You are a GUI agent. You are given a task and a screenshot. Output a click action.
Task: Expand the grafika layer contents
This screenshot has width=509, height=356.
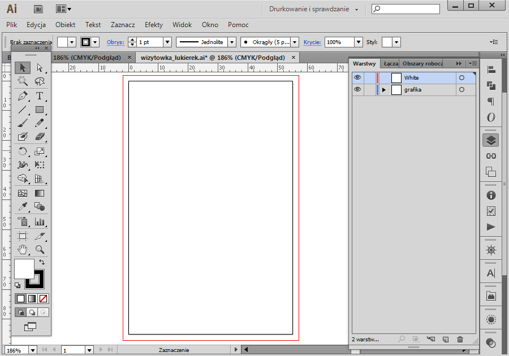(x=384, y=90)
